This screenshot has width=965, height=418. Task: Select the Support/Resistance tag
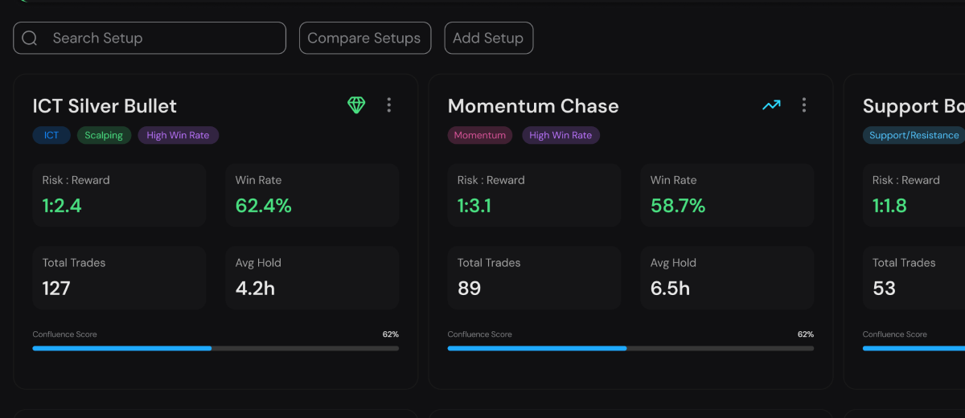pos(914,135)
